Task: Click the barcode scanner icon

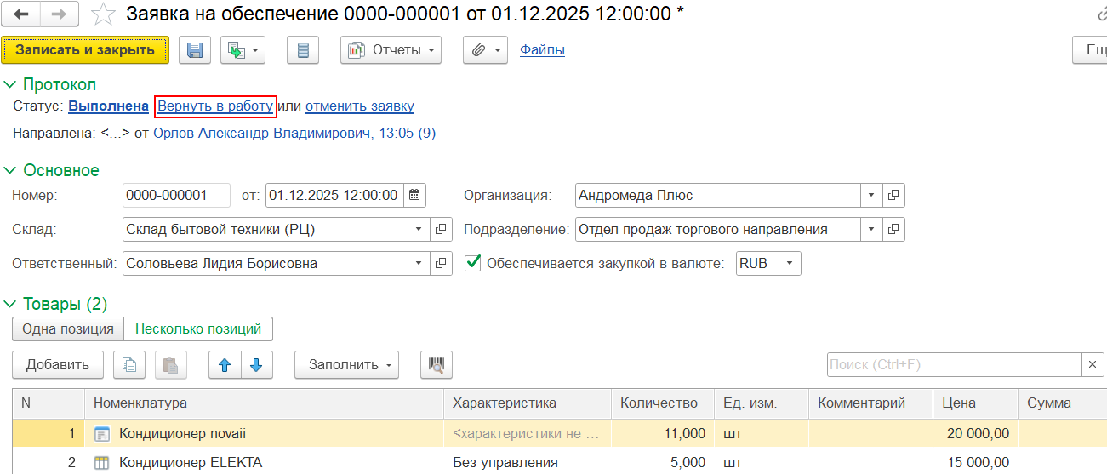Action: [x=437, y=365]
